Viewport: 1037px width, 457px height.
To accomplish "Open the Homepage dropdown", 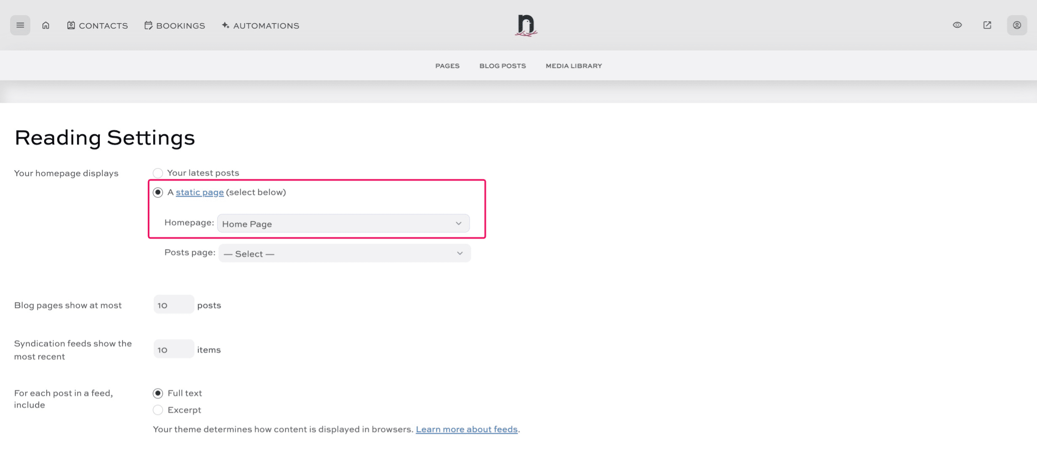I will (343, 223).
